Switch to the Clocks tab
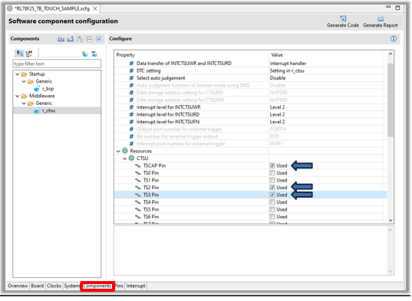Screen dimensions: 412x301 54,286
